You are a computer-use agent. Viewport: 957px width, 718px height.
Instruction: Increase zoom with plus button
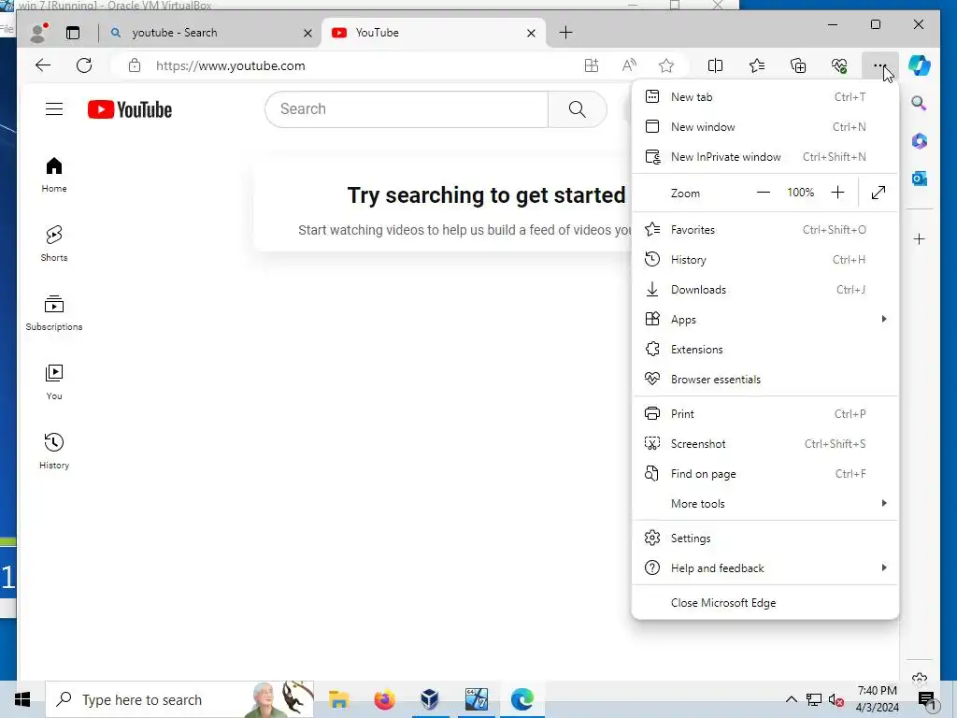pos(837,193)
